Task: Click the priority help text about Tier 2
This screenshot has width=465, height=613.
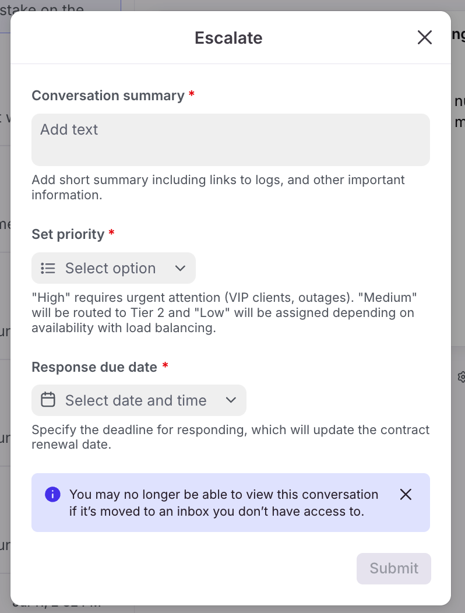Action: (224, 313)
